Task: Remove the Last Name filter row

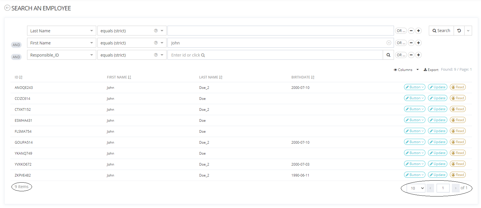Action: click(411, 31)
